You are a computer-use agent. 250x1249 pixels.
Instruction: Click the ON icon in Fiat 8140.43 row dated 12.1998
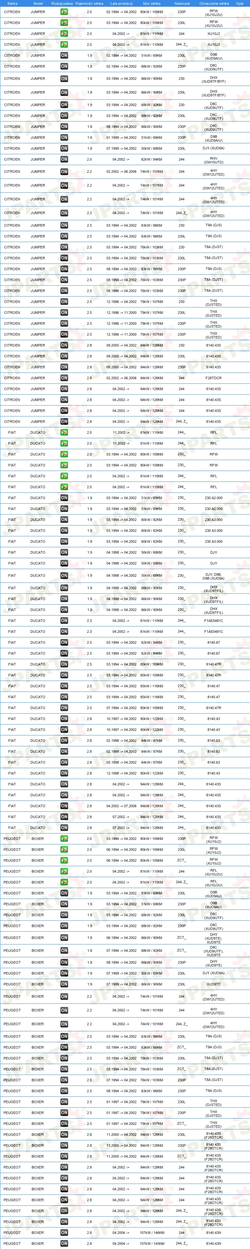[x=64, y=773]
